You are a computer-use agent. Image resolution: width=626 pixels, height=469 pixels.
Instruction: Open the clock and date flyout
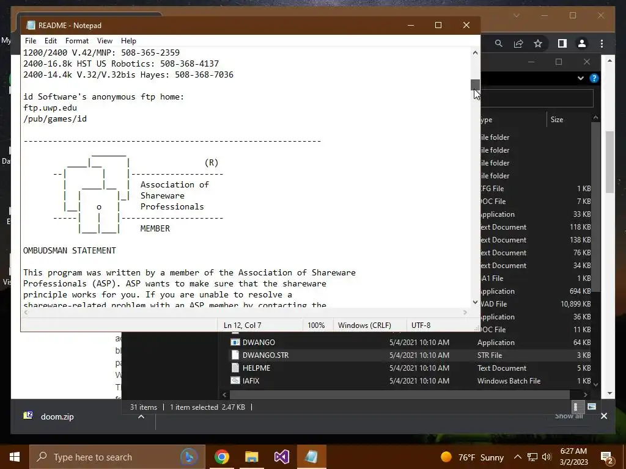click(573, 457)
